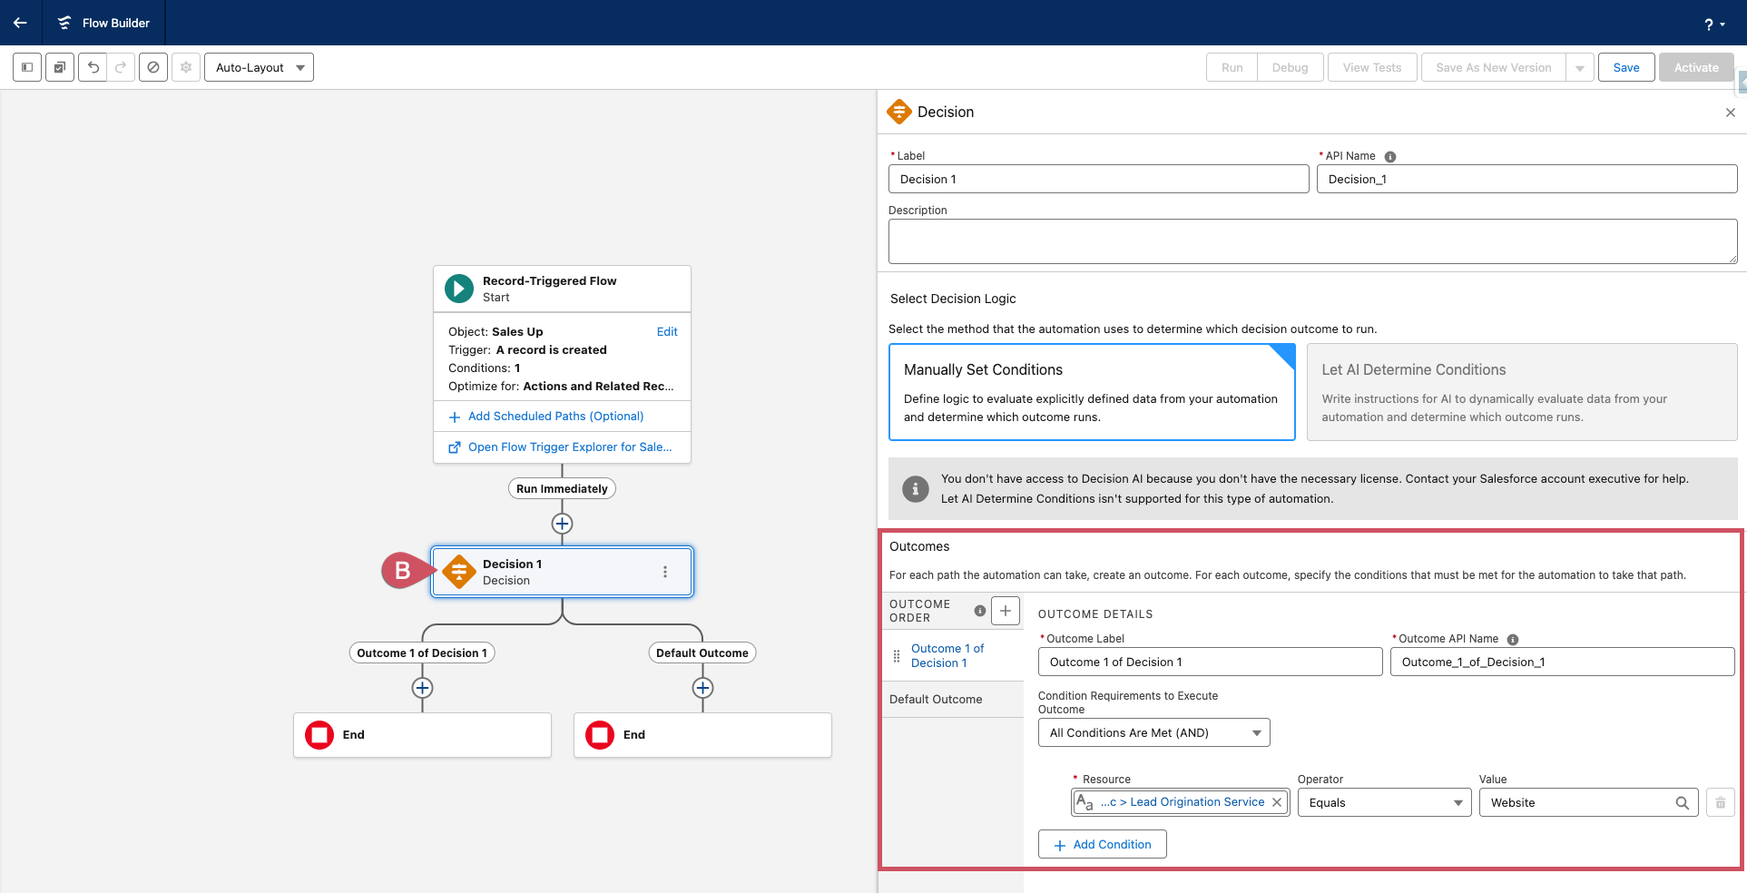The height and width of the screenshot is (893, 1747).
Task: Click the Flow Builder header icon
Action: point(64,23)
